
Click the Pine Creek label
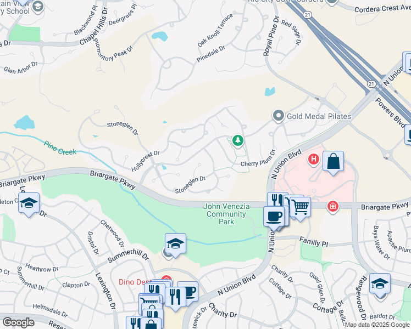click(x=60, y=148)
